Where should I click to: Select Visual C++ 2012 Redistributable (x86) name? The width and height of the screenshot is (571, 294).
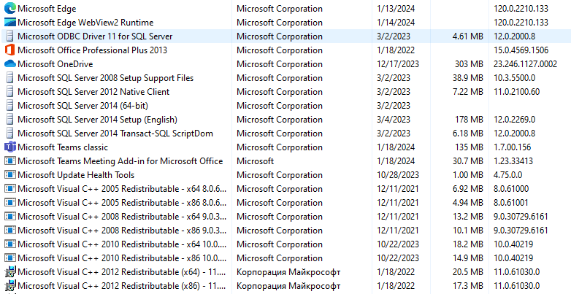(122, 286)
